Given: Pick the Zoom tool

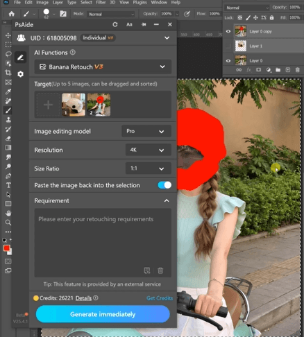Looking at the screenshot, I should point(8,223).
